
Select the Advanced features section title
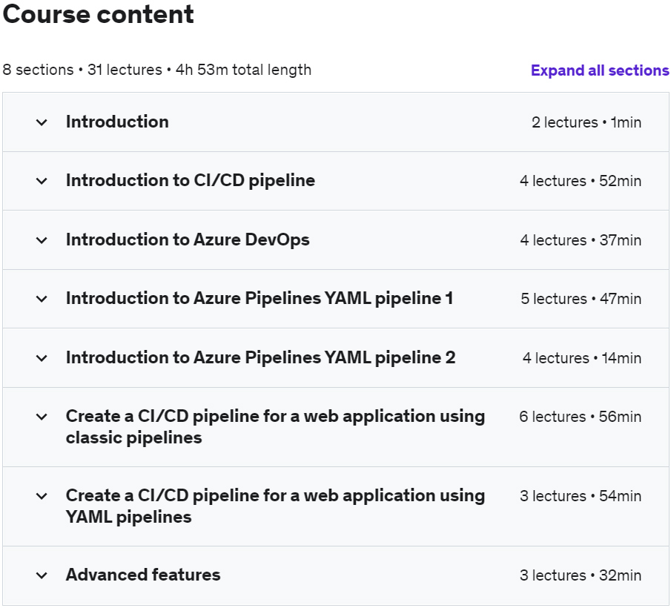click(x=143, y=575)
